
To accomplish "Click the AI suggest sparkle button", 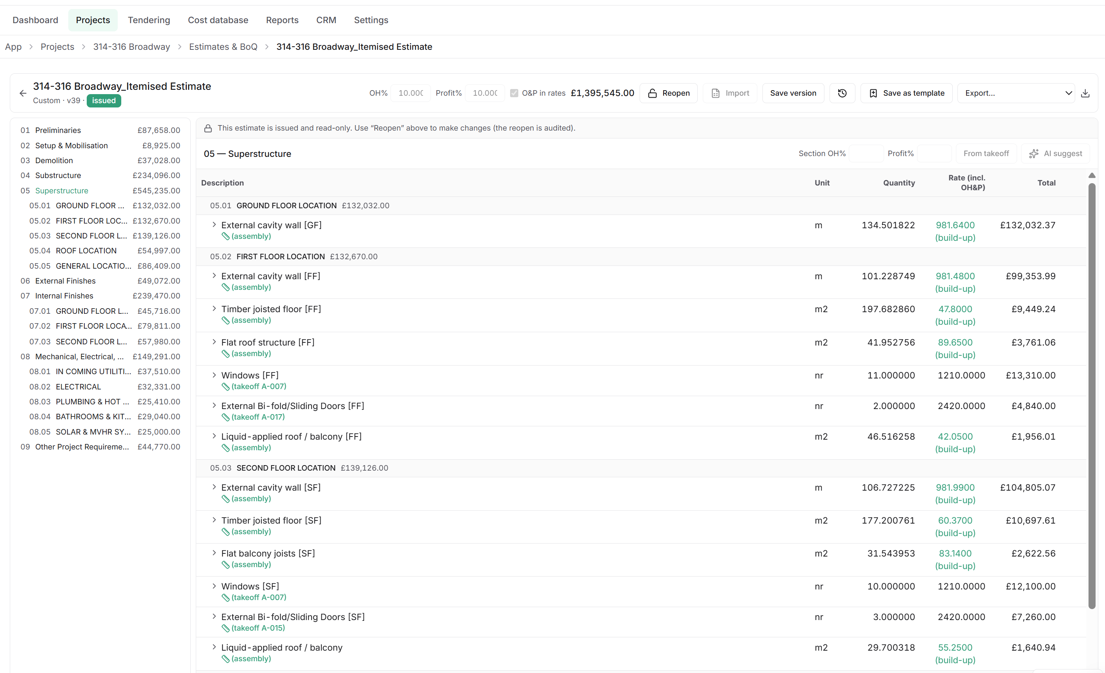I will (x=1055, y=154).
